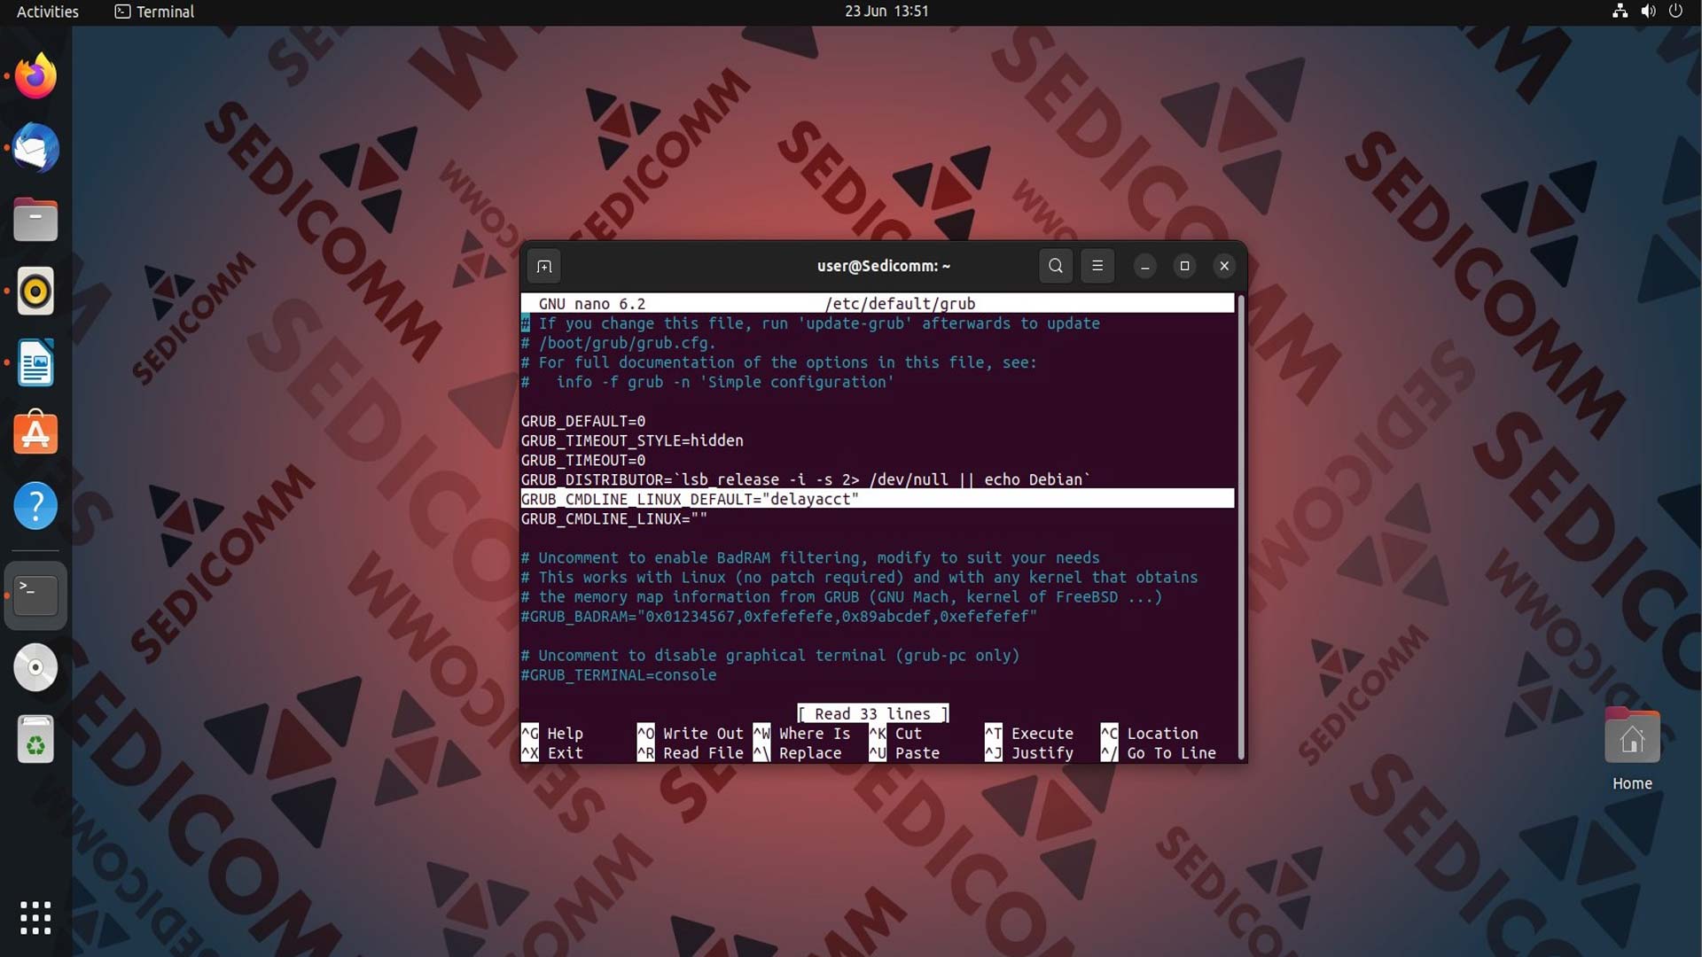1702x957 pixels.
Task: Open the Terminal app menu in top bar
Action: click(155, 12)
